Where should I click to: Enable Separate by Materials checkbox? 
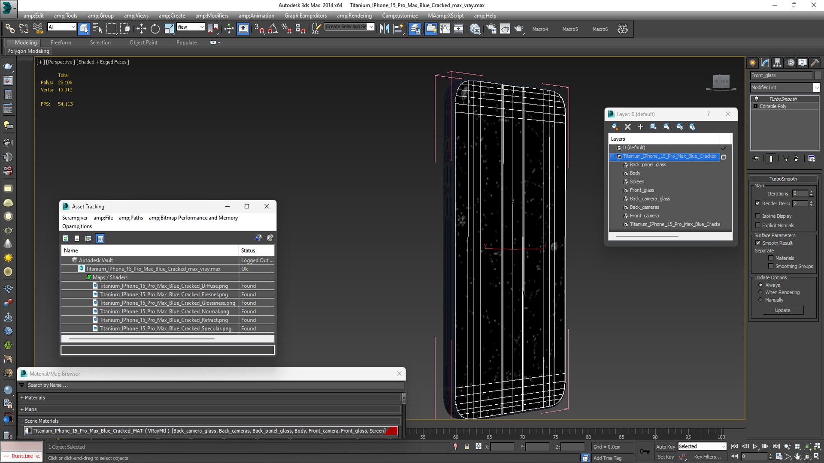(771, 258)
